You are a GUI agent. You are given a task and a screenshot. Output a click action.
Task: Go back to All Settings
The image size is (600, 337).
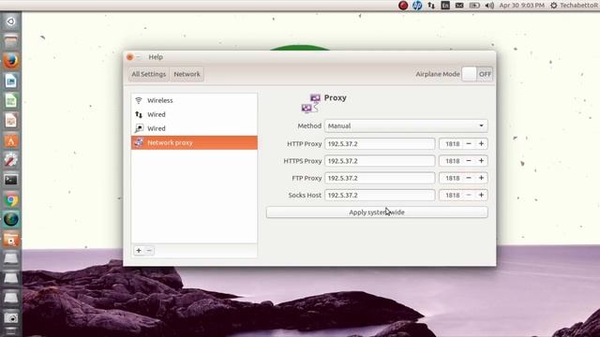149,74
